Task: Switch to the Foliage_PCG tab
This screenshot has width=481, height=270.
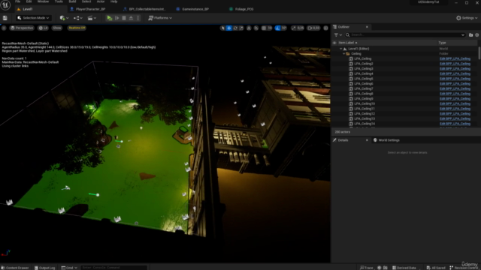Action: coord(244,9)
